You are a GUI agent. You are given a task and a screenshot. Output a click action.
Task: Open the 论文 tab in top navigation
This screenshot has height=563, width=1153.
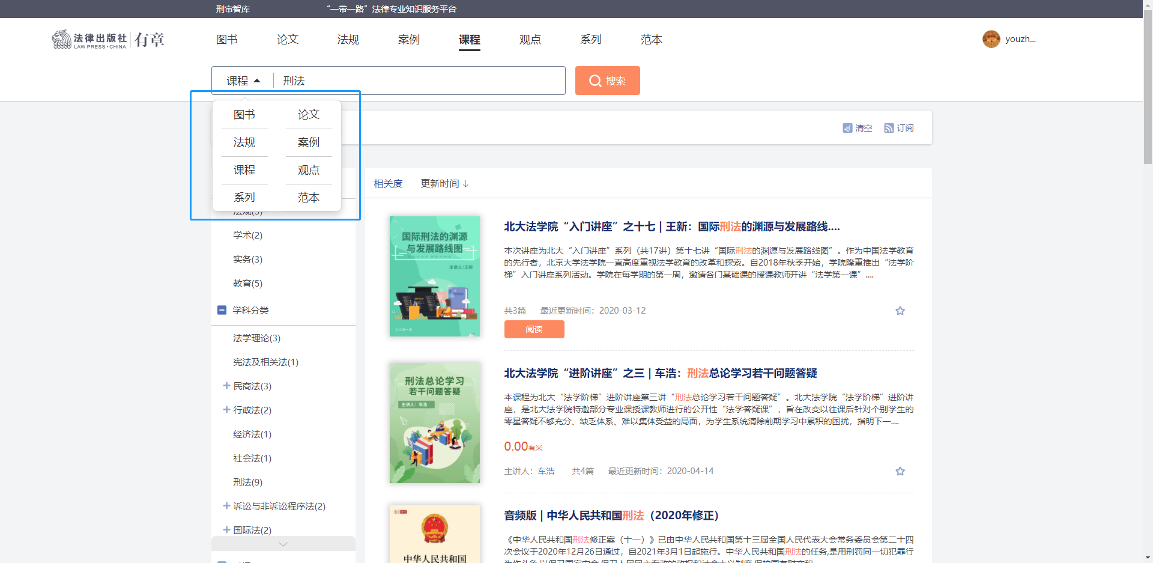click(x=287, y=40)
